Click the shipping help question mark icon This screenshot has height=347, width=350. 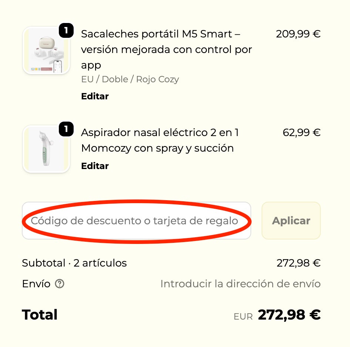coord(60,284)
